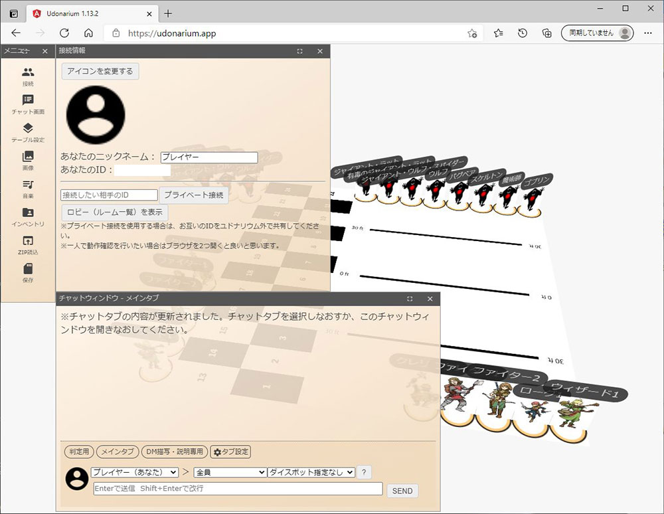The image size is (664, 514).
Task: Click the address bar URL udonarium.app
Action: tap(172, 33)
